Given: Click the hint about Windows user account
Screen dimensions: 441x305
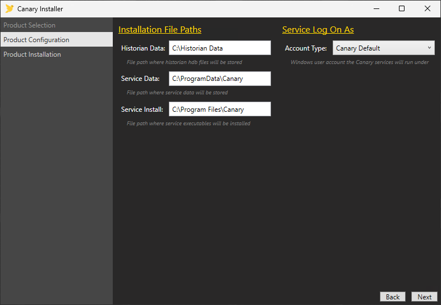Looking at the screenshot, I should point(360,62).
